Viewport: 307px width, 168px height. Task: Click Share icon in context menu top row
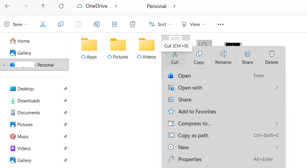tap(247, 58)
